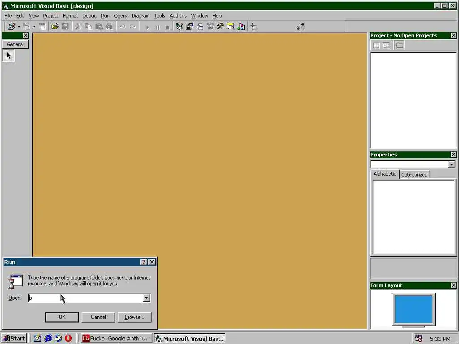Open Project Explorer via toolbar icon
Image resolution: width=459 pixels, height=344 pixels.
point(179,26)
